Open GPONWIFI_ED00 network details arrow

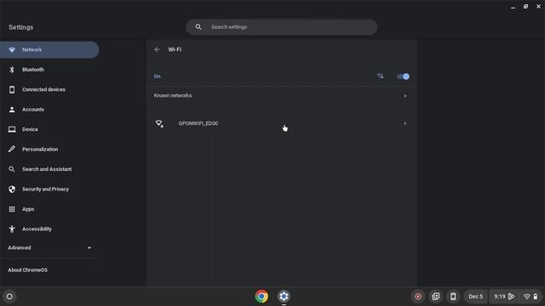pos(405,123)
